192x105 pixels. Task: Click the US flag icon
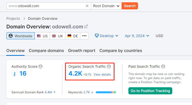pyautogui.click(x=39, y=36)
